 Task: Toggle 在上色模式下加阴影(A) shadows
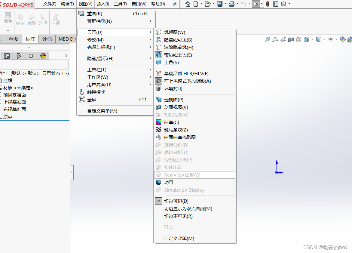click(x=194, y=81)
